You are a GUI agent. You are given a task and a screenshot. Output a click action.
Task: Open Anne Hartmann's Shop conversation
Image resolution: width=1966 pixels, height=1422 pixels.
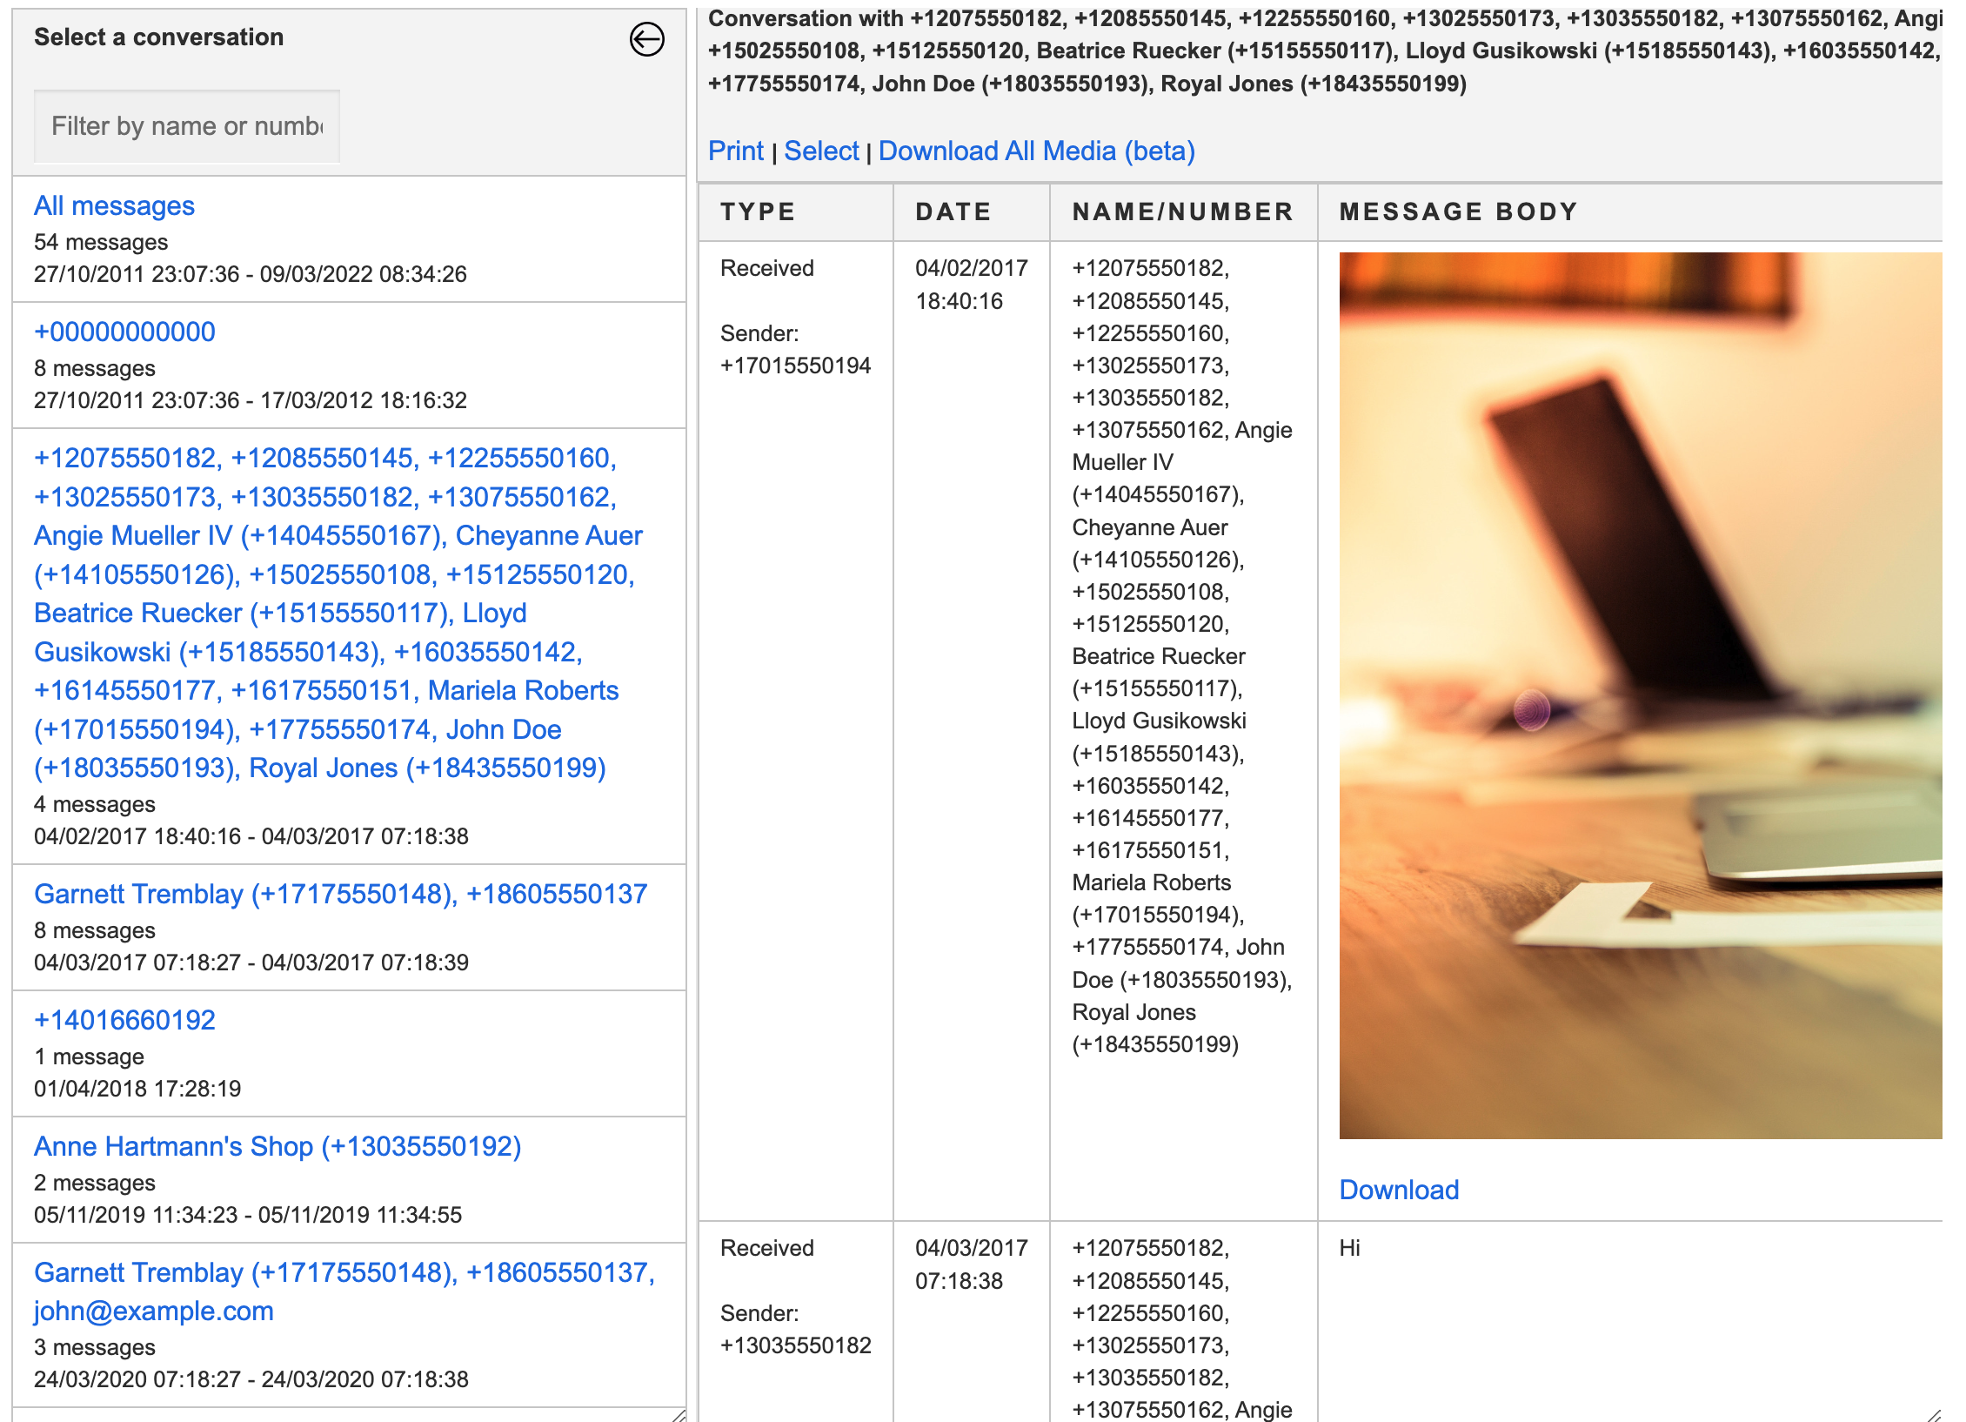(x=278, y=1146)
